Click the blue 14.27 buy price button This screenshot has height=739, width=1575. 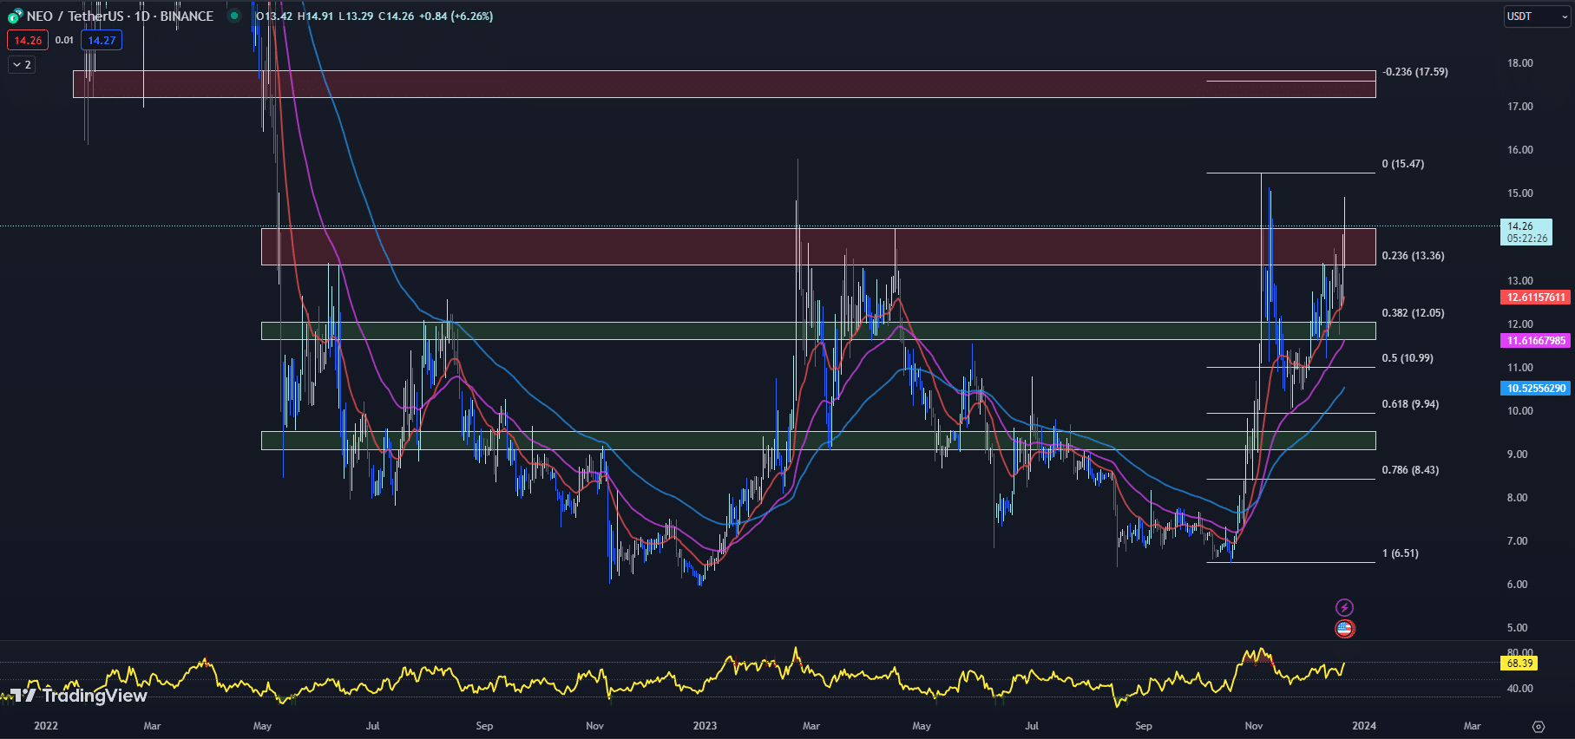pyautogui.click(x=102, y=40)
